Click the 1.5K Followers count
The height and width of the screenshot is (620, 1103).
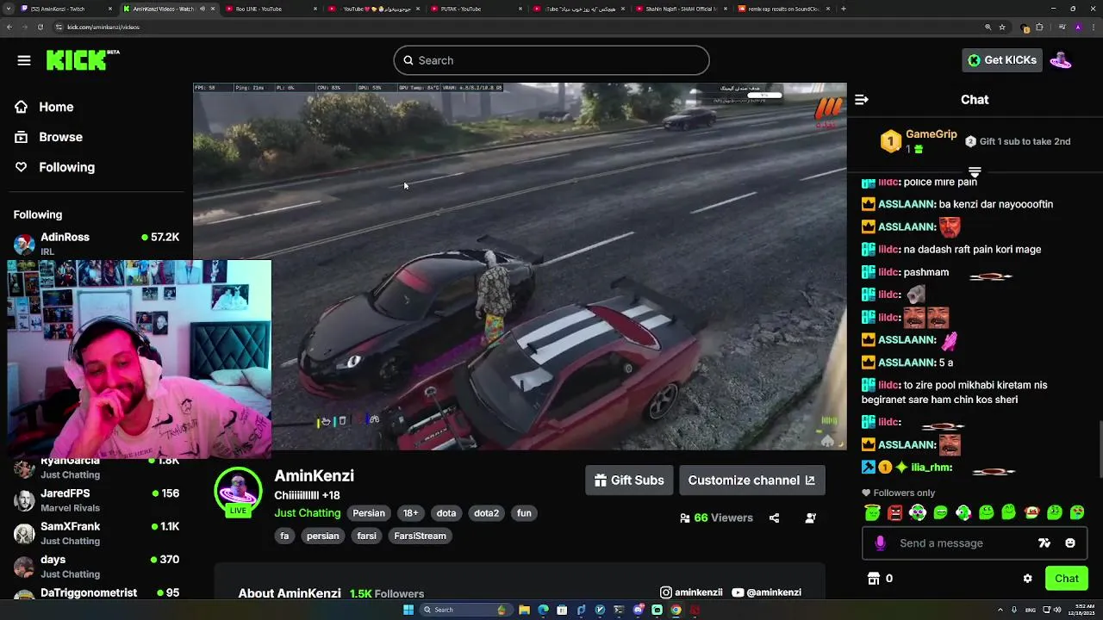(x=386, y=593)
